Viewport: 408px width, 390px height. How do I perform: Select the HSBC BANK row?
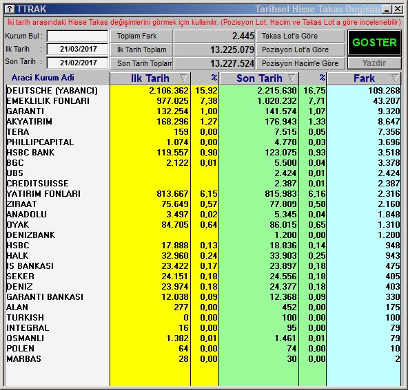pos(203,153)
